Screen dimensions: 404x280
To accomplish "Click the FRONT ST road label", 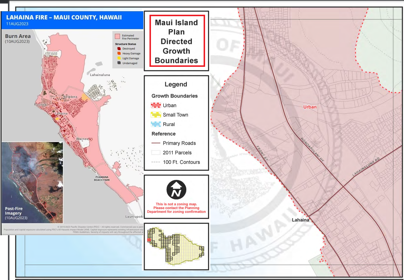I will click(262, 153).
